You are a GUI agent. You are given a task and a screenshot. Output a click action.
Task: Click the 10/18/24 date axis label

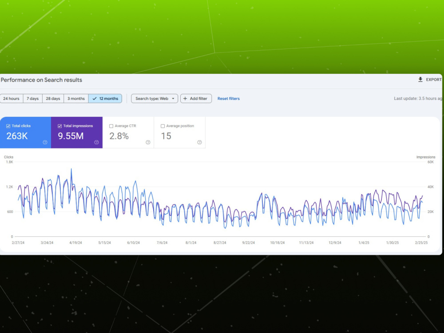click(x=277, y=243)
